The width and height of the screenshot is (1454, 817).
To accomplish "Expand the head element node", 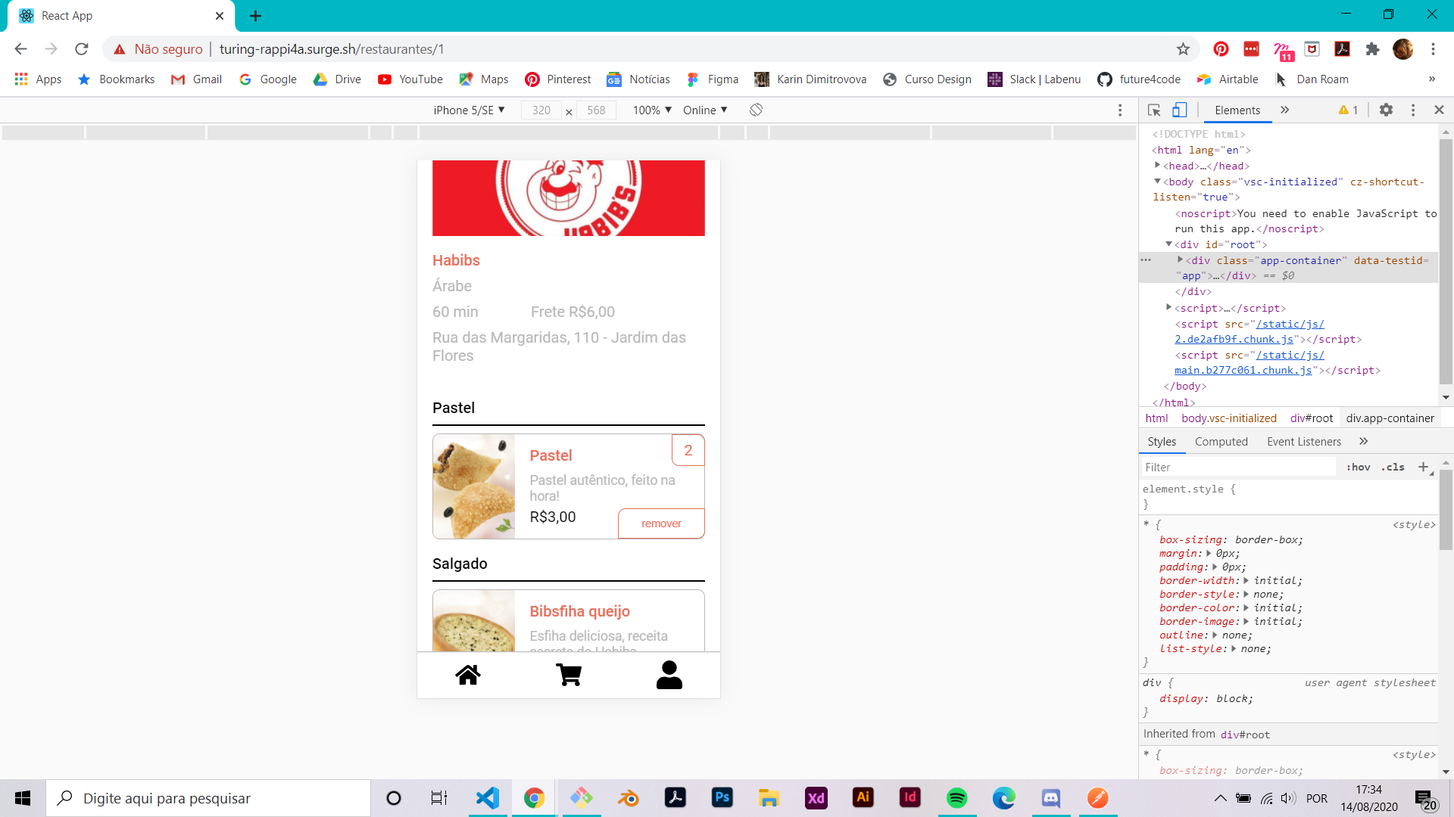I will pos(1157,166).
